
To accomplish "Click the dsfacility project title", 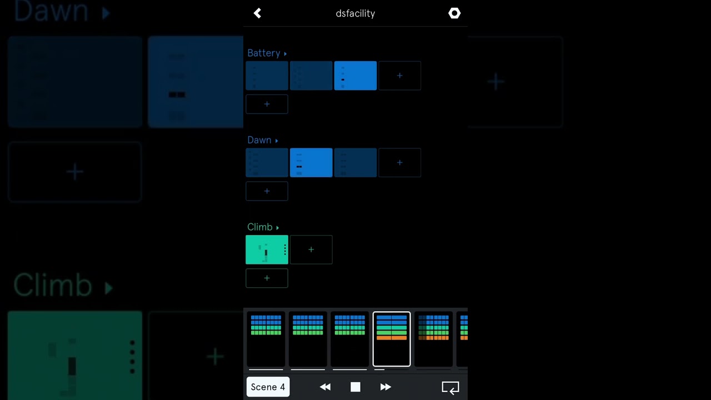I will click(x=355, y=13).
